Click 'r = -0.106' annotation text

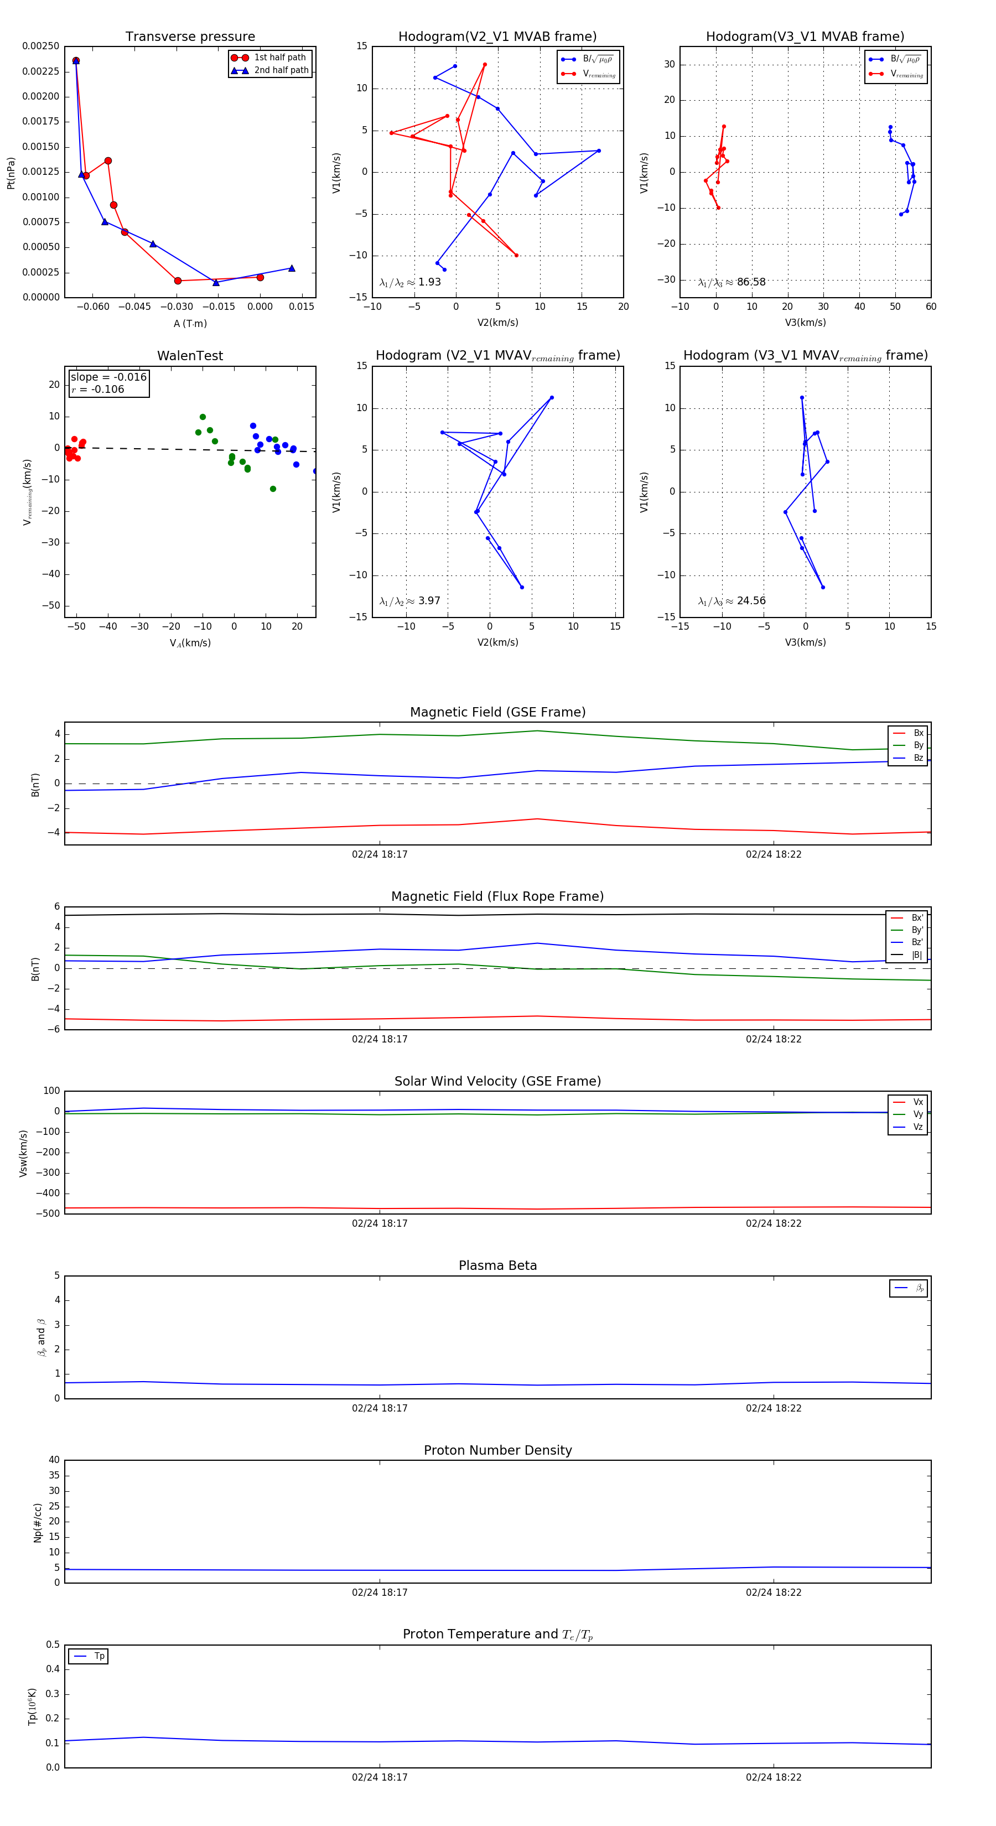(x=98, y=389)
